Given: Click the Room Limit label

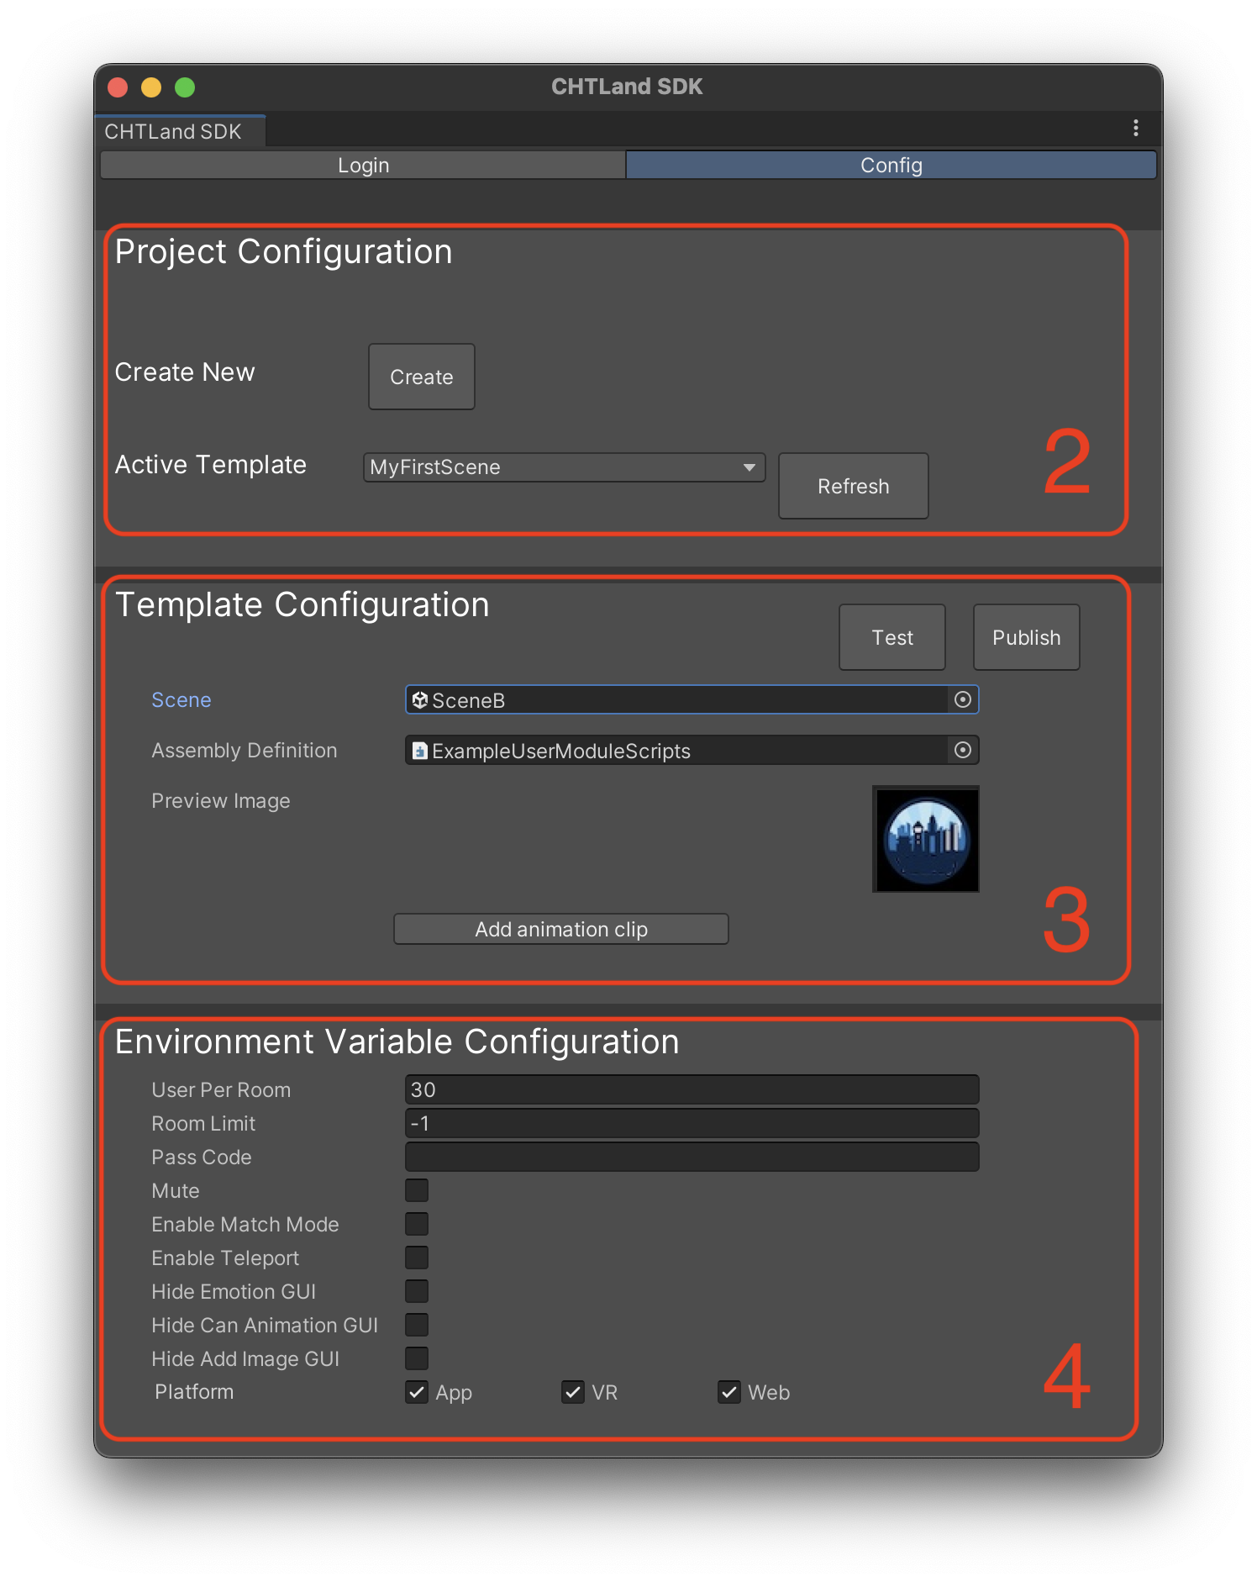Looking at the screenshot, I should (203, 1123).
